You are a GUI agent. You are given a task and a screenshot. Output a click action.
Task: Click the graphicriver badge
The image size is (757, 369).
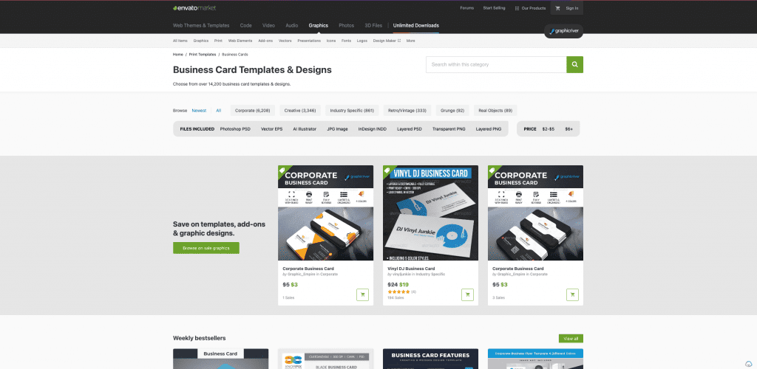coord(563,31)
